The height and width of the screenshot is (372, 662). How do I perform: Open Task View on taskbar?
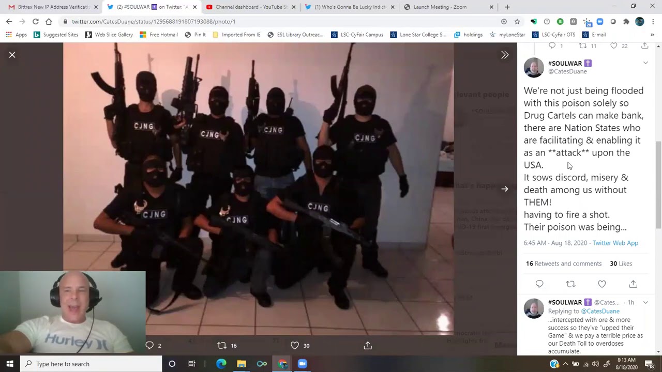point(192,364)
